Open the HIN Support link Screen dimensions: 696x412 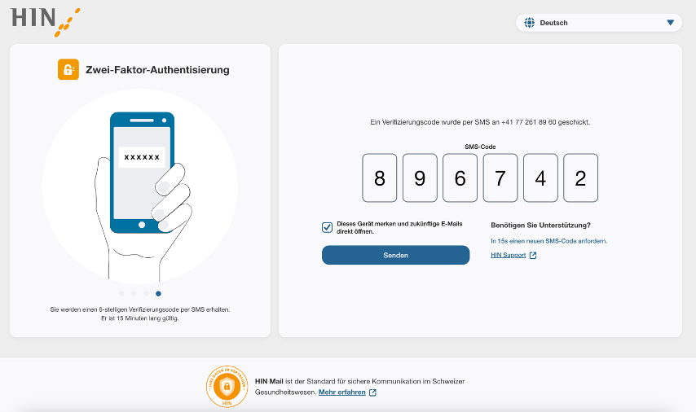509,256
